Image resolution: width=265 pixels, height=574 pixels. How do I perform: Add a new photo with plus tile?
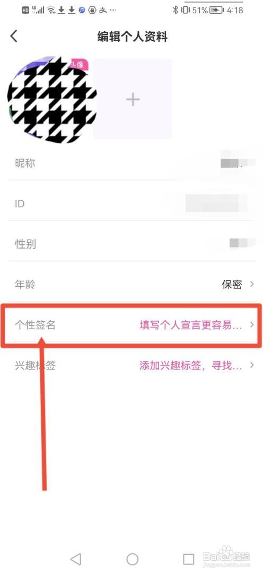pos(132,99)
